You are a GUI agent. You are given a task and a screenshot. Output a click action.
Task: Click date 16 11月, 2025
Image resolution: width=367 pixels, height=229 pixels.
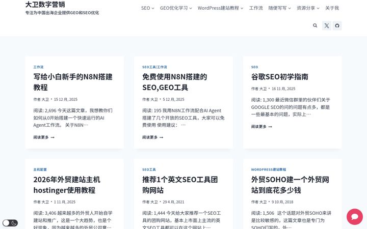(x=283, y=89)
